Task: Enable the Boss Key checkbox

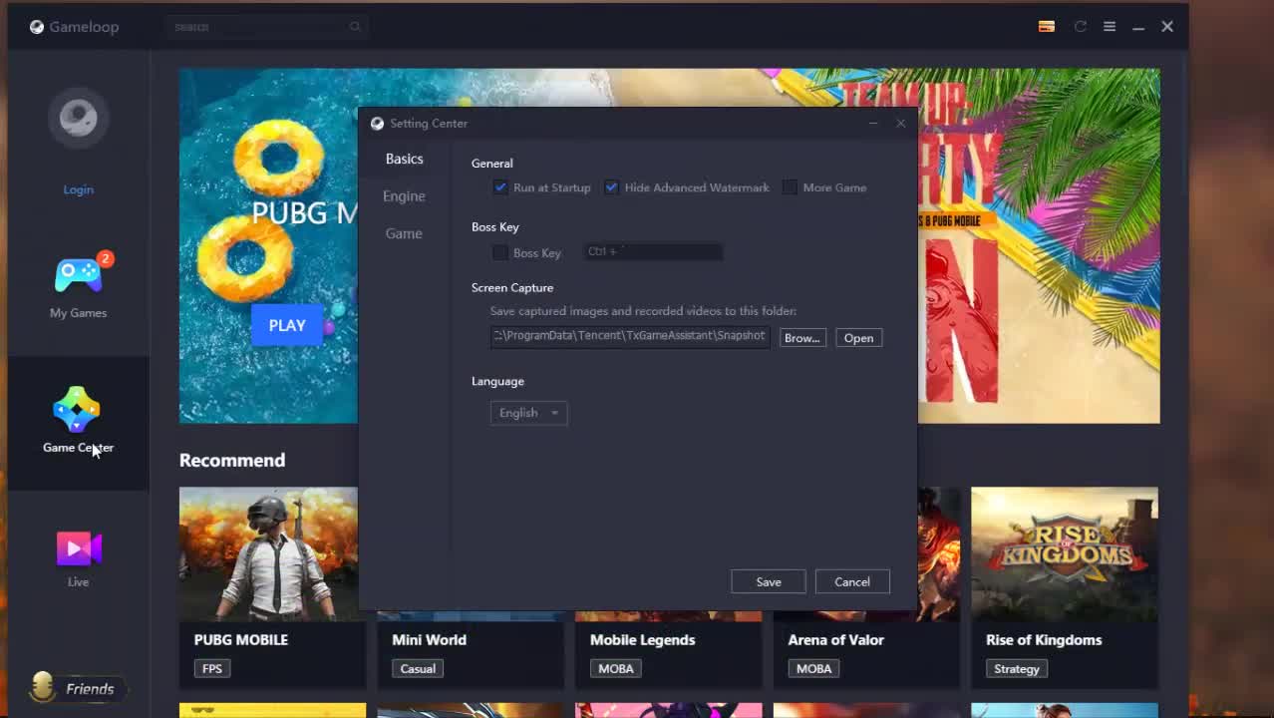Action: [x=500, y=253]
